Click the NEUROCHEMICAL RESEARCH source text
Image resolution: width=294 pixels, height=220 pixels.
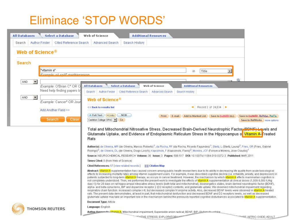coord(117,156)
